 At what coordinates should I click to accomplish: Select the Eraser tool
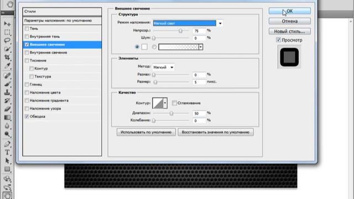pyautogui.click(x=7, y=109)
